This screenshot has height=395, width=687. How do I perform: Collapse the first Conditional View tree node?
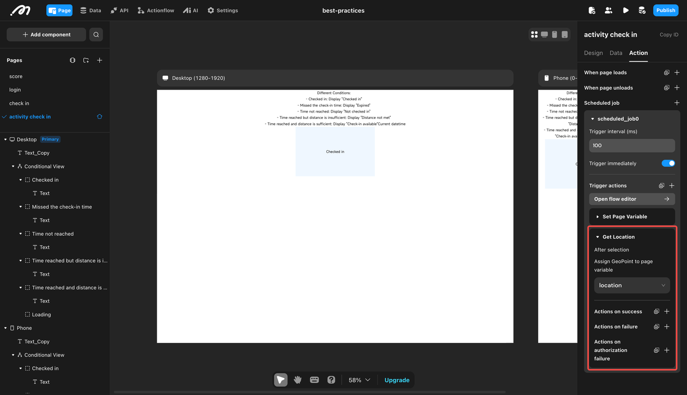[x=13, y=167]
